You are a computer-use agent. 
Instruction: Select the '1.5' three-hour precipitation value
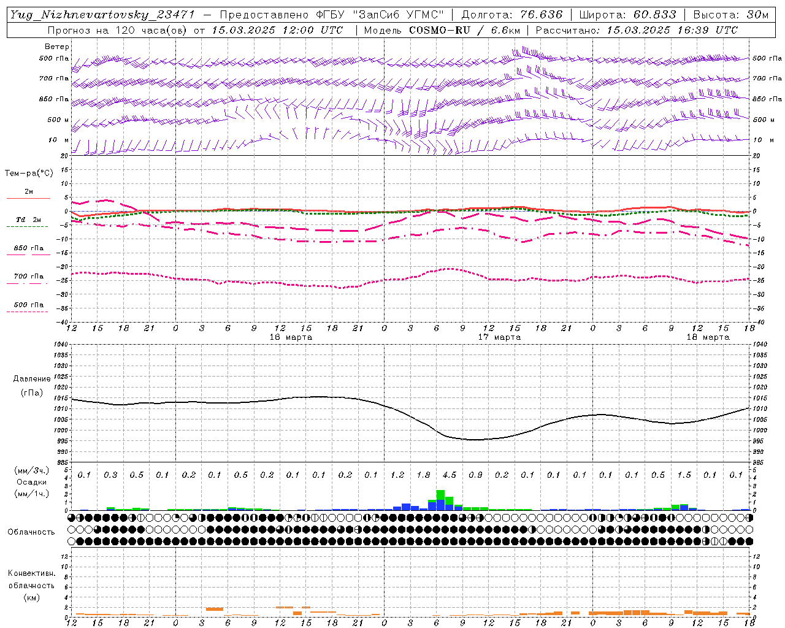point(684,475)
